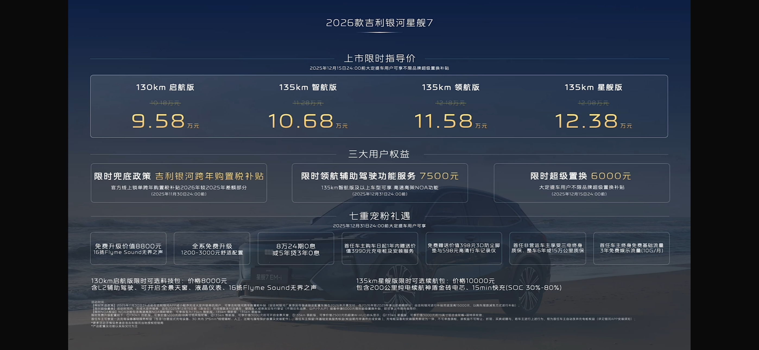Viewport: 759px width, 350px height.
Task: Click the 2026款吉利银河星舰7 title
Action: coord(379,23)
